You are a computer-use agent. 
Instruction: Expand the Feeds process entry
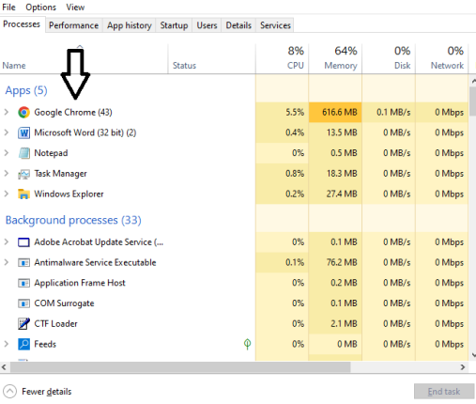tap(6, 344)
